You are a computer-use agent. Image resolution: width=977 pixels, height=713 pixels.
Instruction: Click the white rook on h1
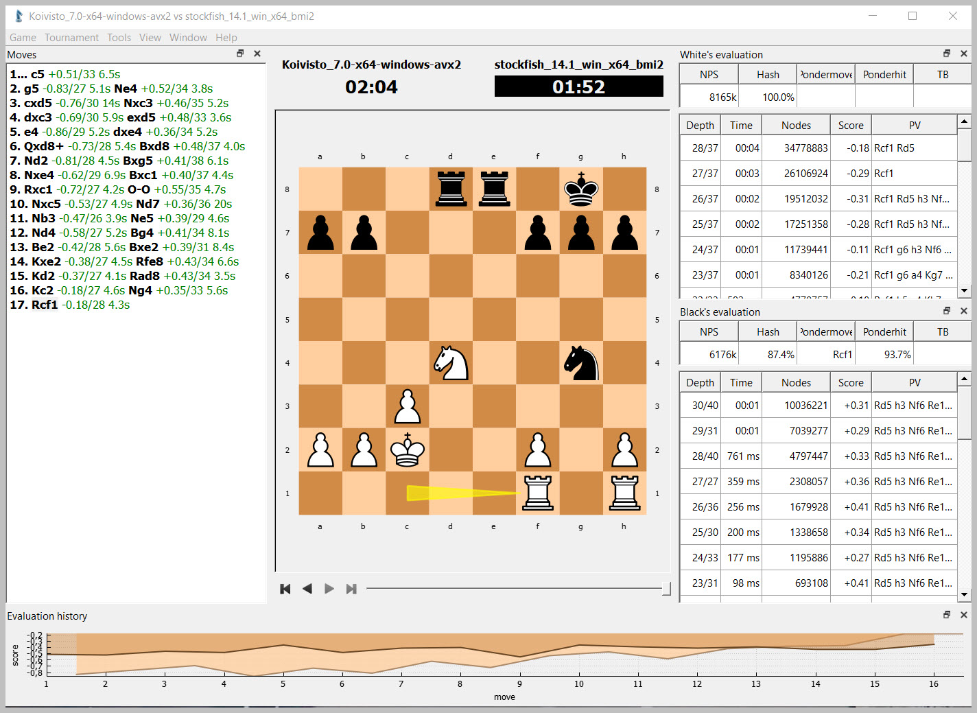click(x=624, y=493)
